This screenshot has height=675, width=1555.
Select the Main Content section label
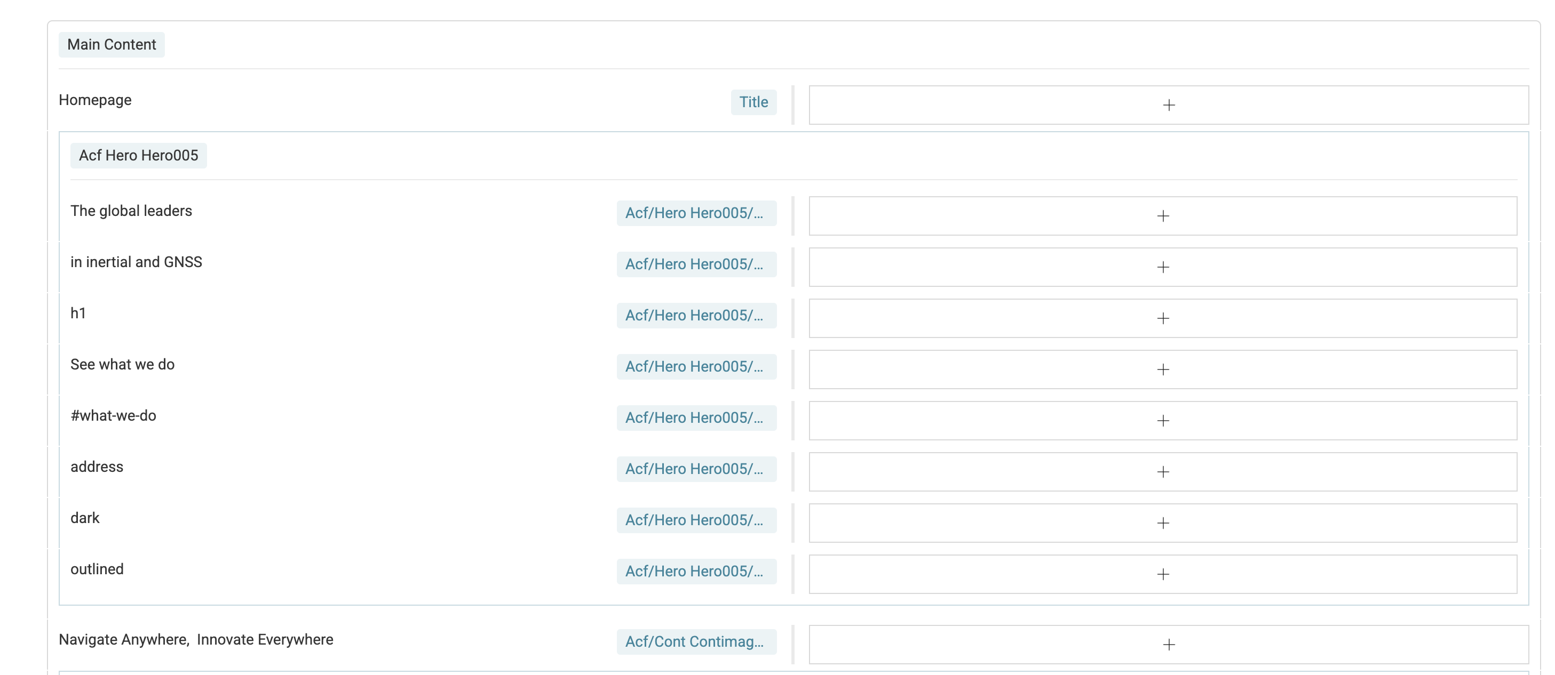[112, 45]
